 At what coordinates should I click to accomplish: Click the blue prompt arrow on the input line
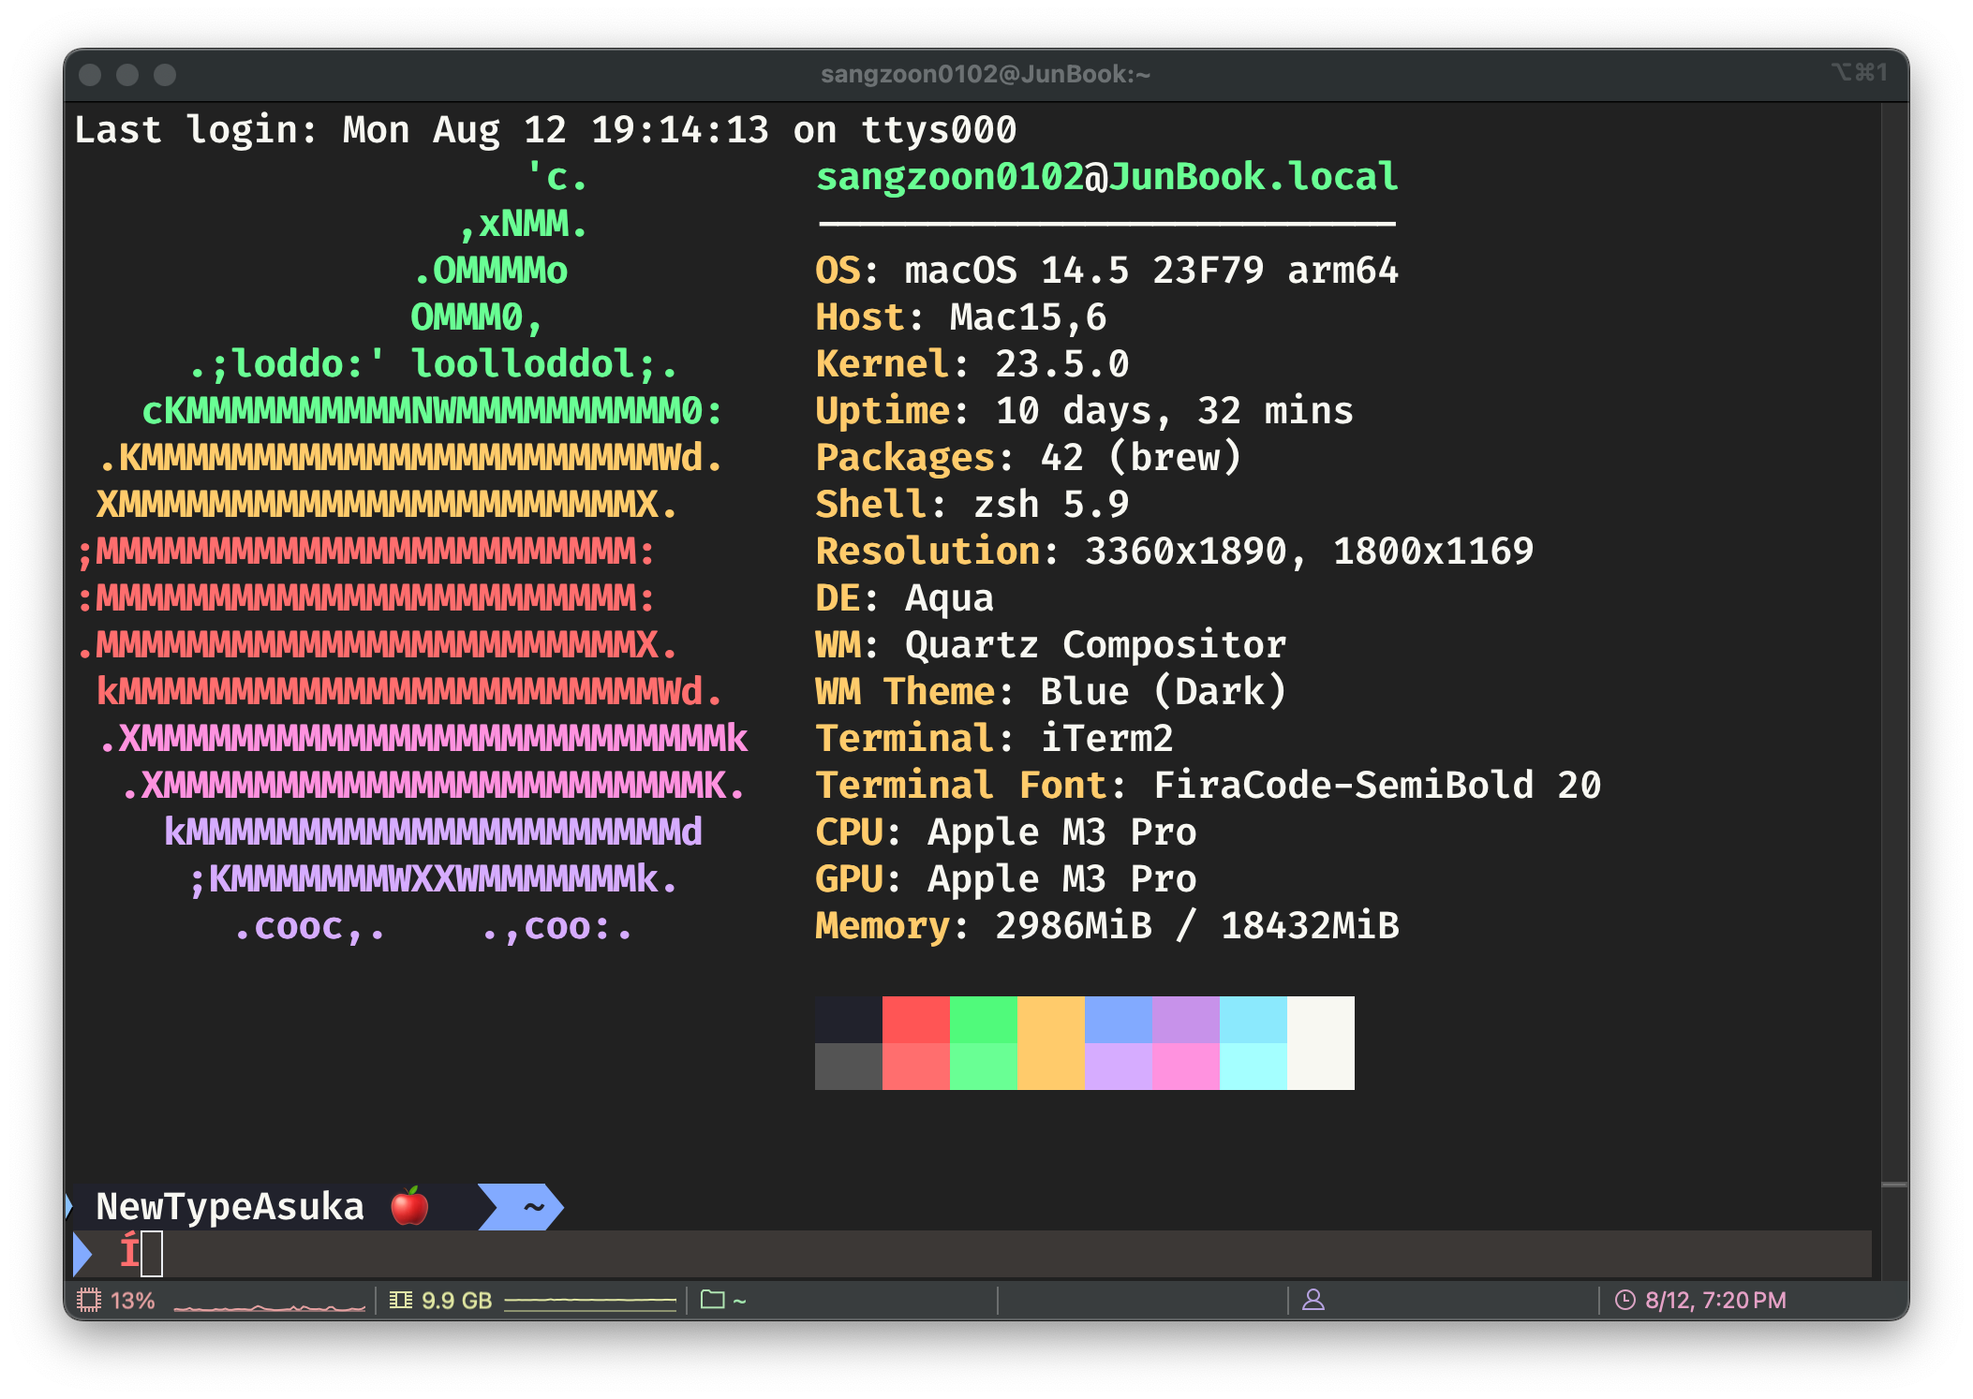(x=82, y=1254)
